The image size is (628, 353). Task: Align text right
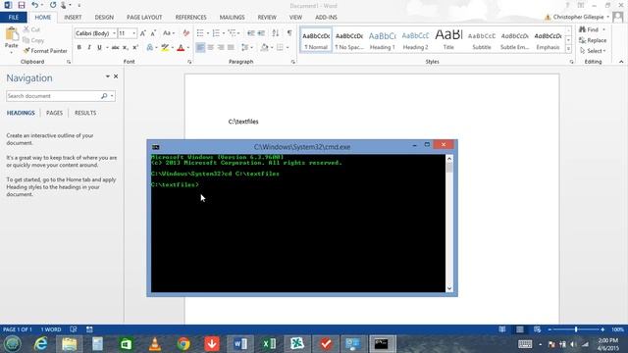[221, 48]
